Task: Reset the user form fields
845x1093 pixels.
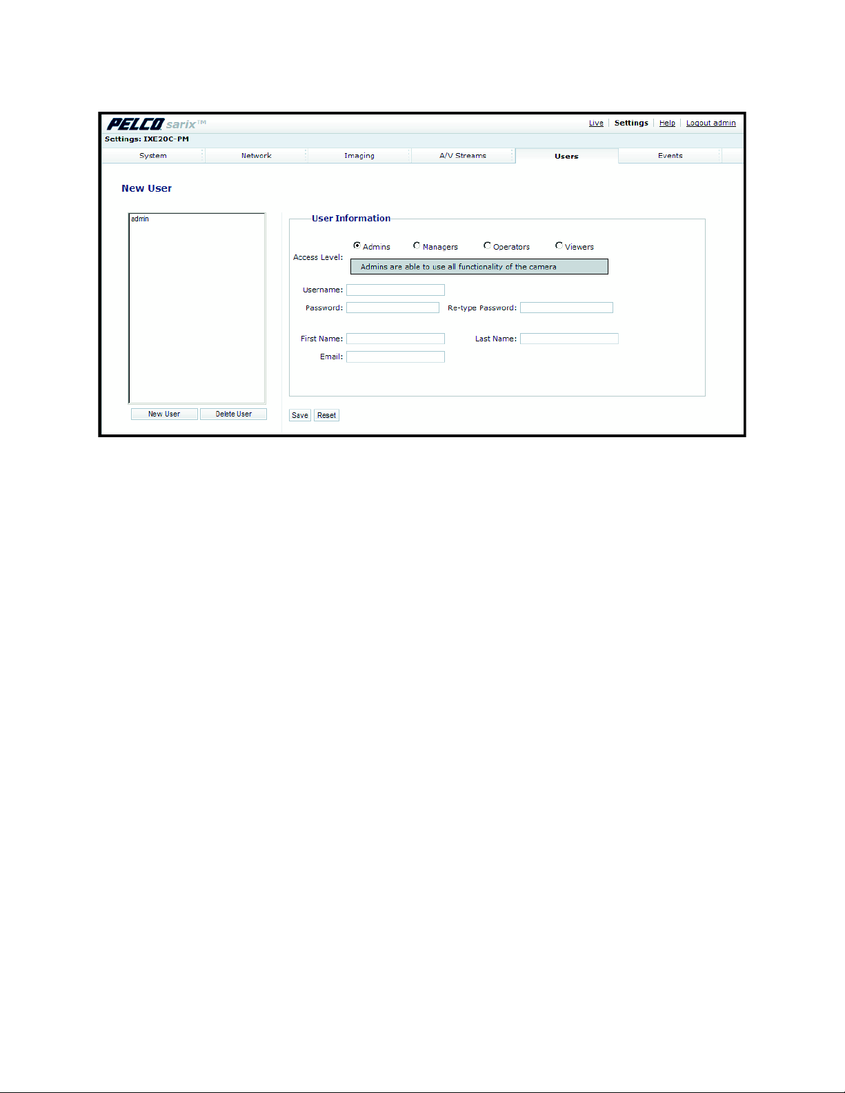Action: tap(326, 415)
